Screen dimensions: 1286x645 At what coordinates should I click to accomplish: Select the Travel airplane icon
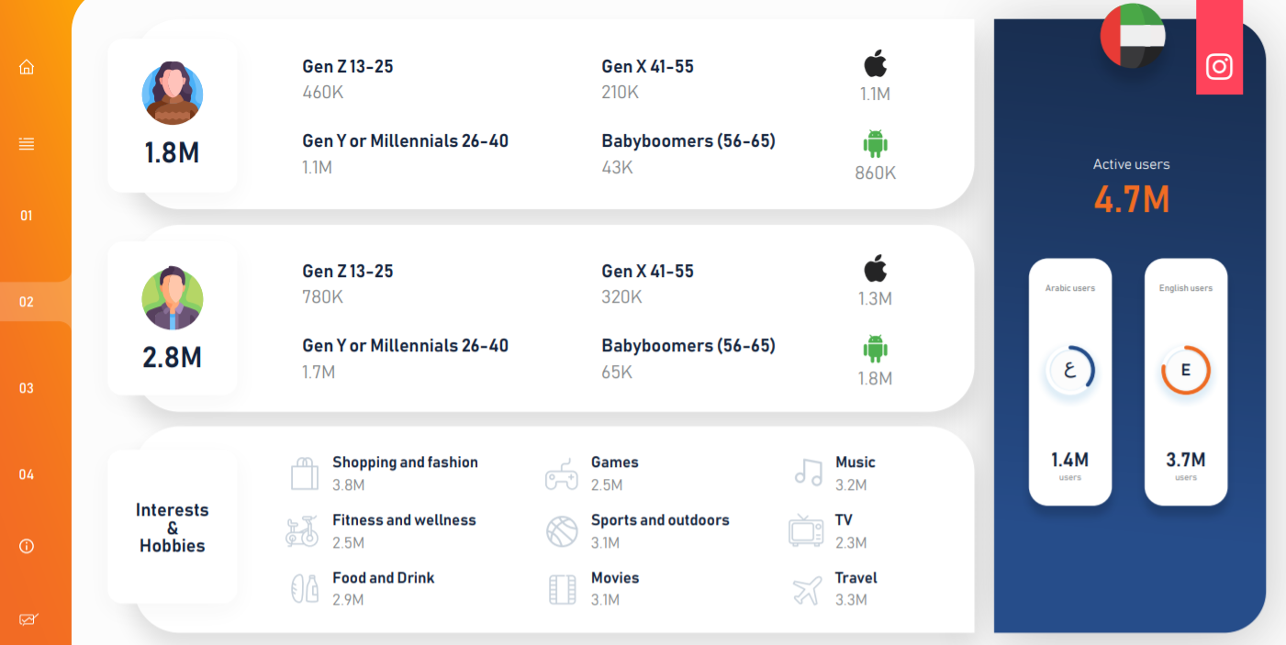(807, 590)
